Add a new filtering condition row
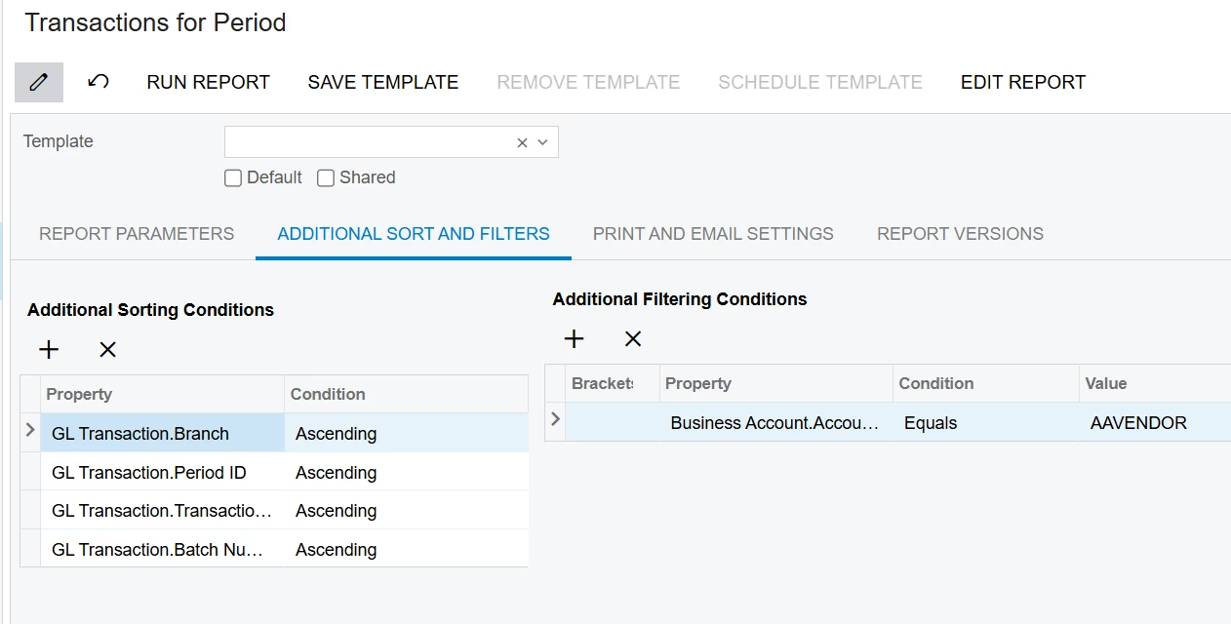The image size is (1231, 624). [x=575, y=338]
